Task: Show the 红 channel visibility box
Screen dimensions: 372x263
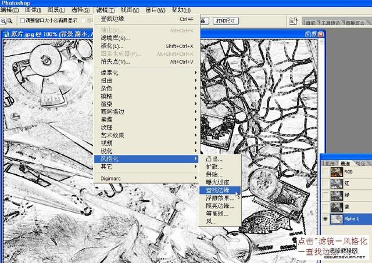Action: tap(325, 183)
